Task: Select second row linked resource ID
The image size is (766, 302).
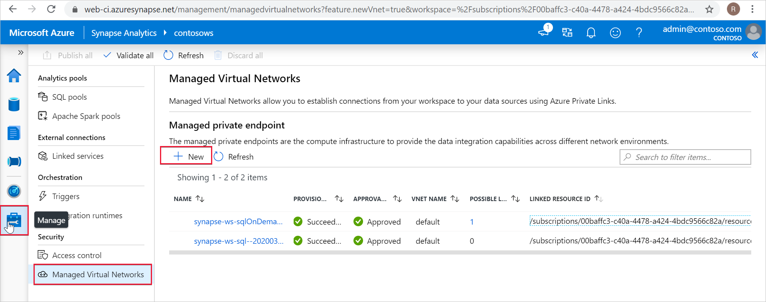Action: tap(640, 241)
